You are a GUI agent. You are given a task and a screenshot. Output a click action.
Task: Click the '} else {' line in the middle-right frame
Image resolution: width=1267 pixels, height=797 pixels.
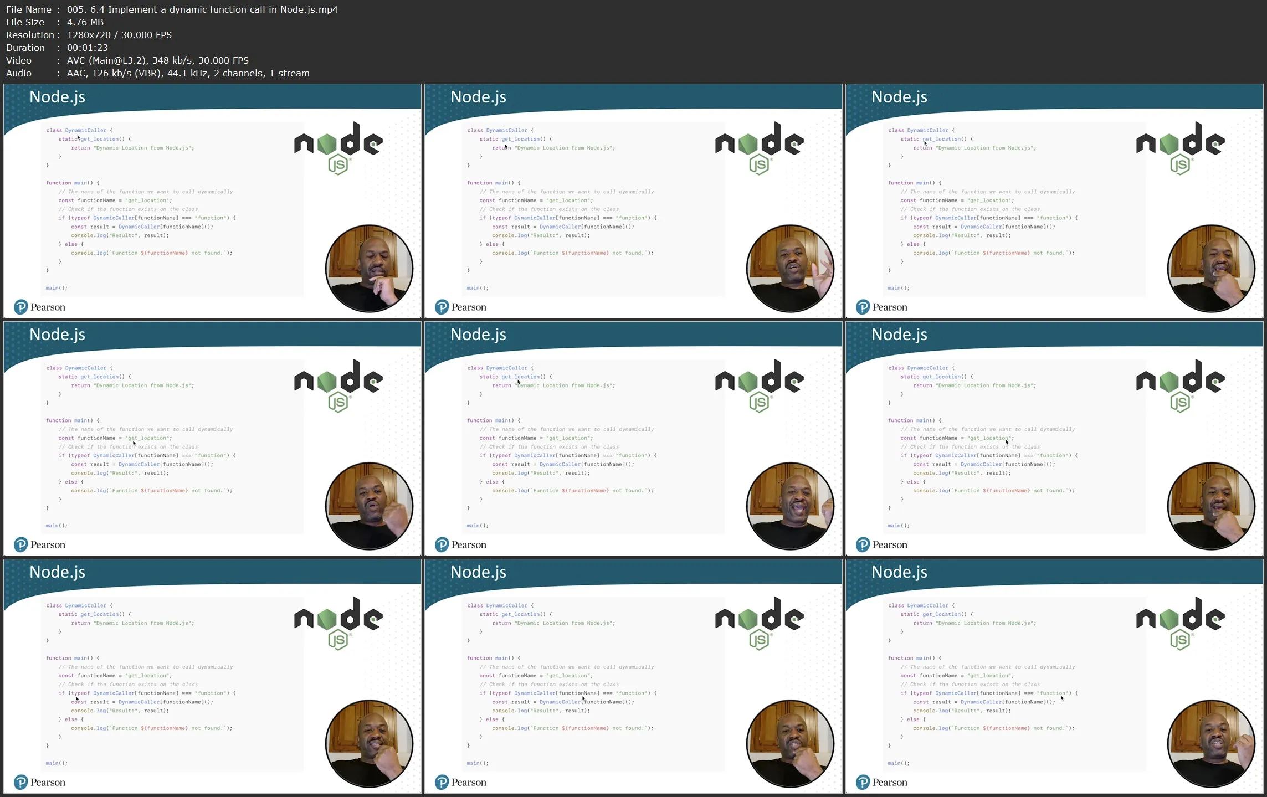[x=913, y=482]
